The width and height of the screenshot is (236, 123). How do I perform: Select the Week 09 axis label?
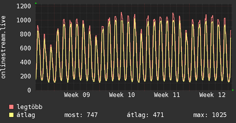pos(77,95)
